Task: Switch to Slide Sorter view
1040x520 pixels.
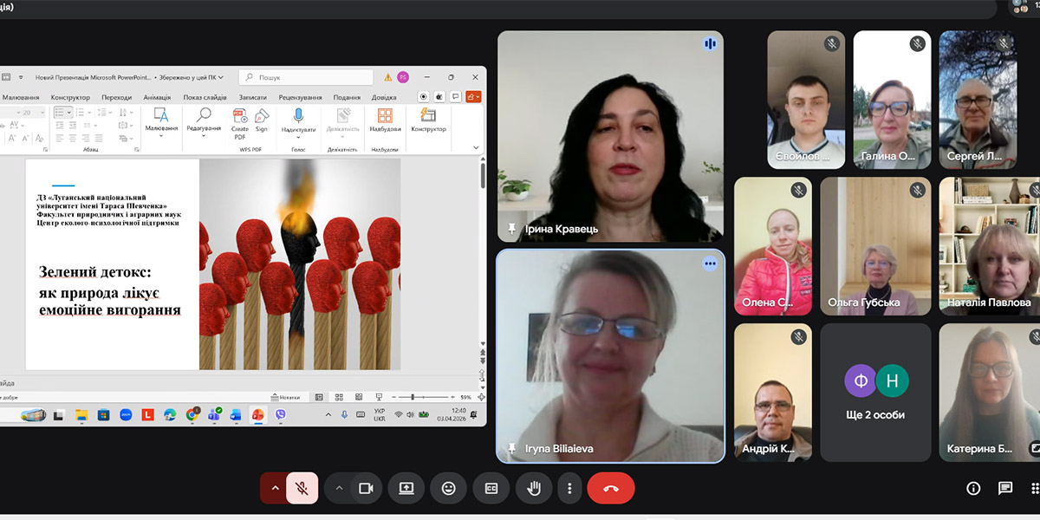Action: click(x=338, y=397)
